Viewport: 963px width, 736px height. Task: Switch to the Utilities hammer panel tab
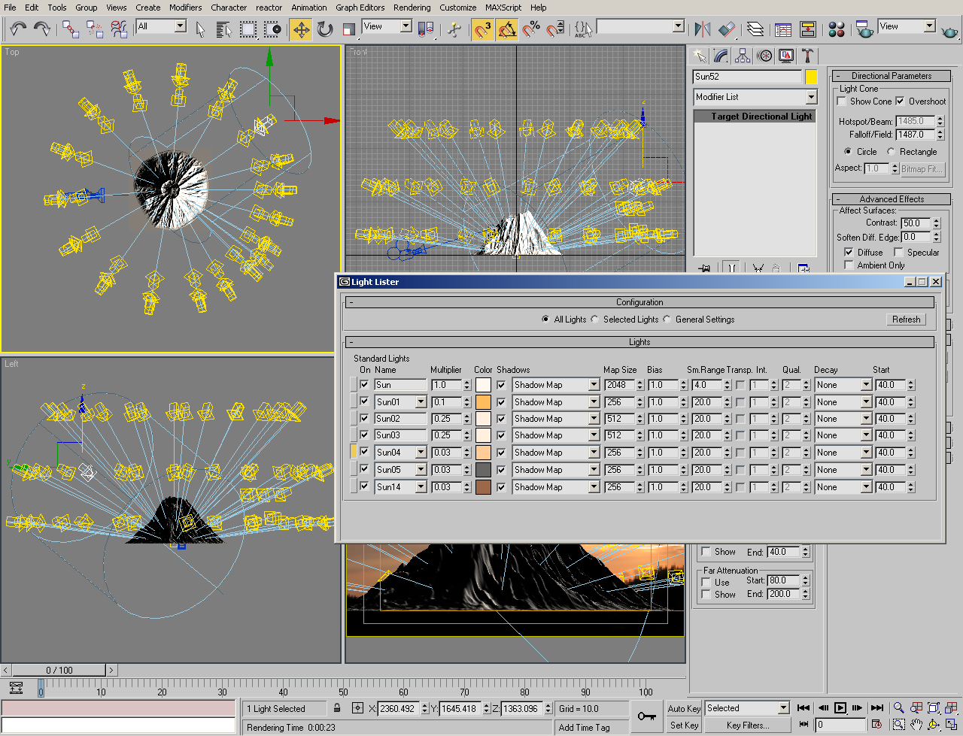pos(807,56)
